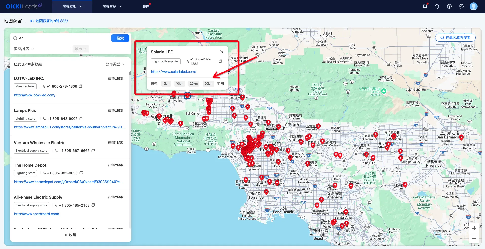Open the user avatar profile
Viewport: 485px width, 249px height.
[x=474, y=6]
